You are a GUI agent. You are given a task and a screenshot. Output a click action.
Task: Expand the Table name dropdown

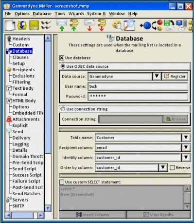[x=186, y=138]
